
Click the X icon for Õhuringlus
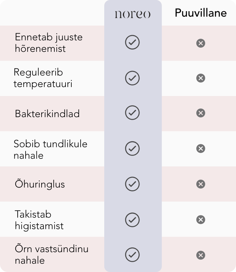tap(201, 184)
